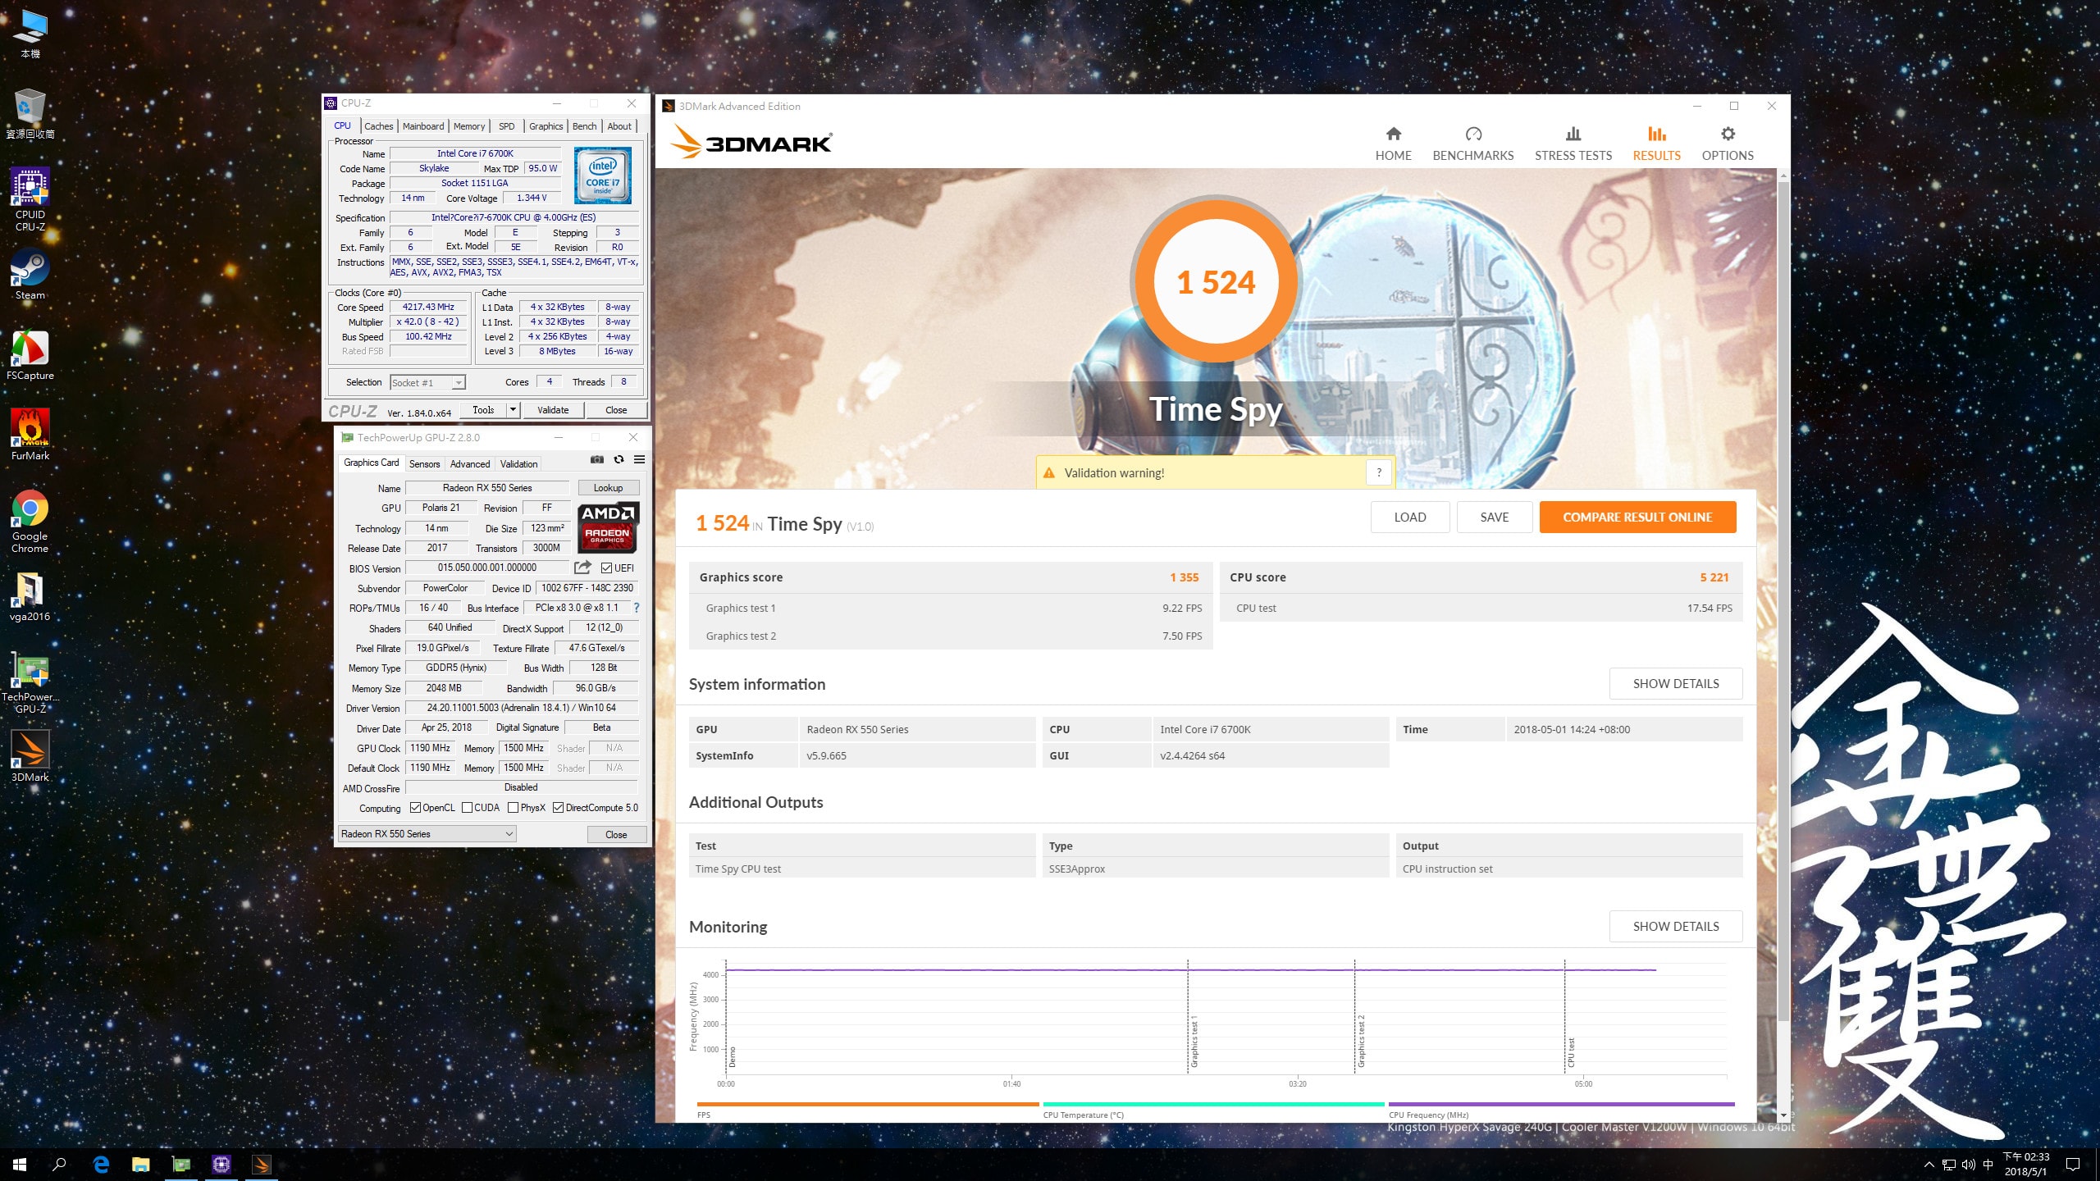Click the Bus Interface question mark in GPU-Z
This screenshot has height=1181, width=2100.
[x=636, y=608]
